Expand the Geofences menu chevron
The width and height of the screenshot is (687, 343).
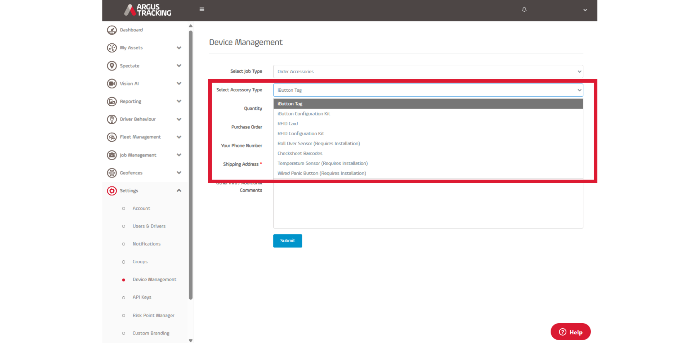pyautogui.click(x=179, y=173)
